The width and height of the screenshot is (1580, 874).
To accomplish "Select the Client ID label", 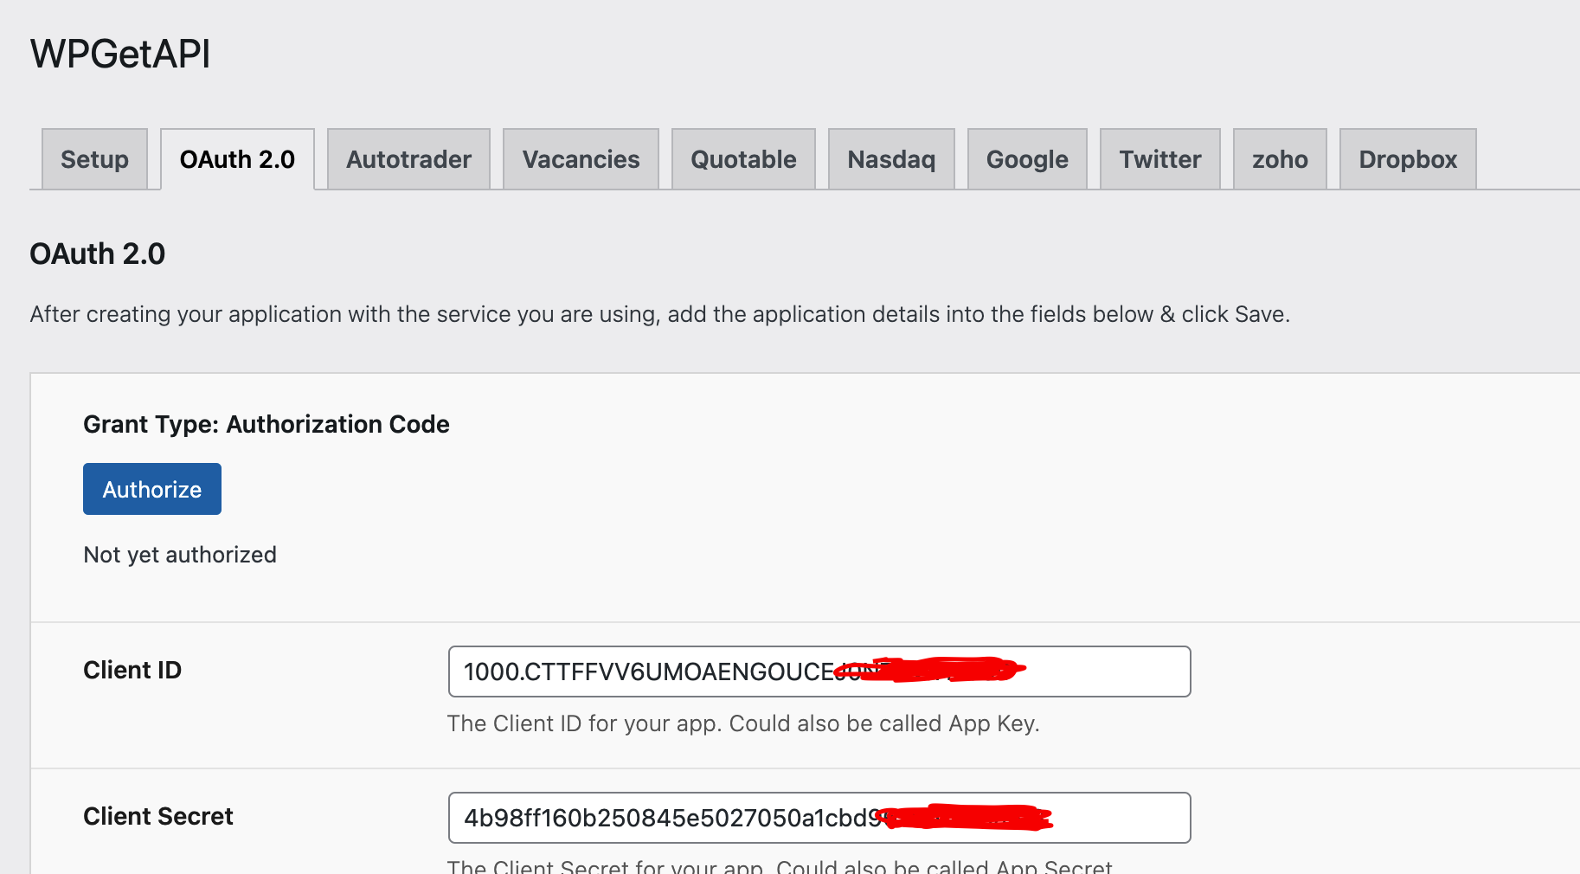I will point(132,670).
